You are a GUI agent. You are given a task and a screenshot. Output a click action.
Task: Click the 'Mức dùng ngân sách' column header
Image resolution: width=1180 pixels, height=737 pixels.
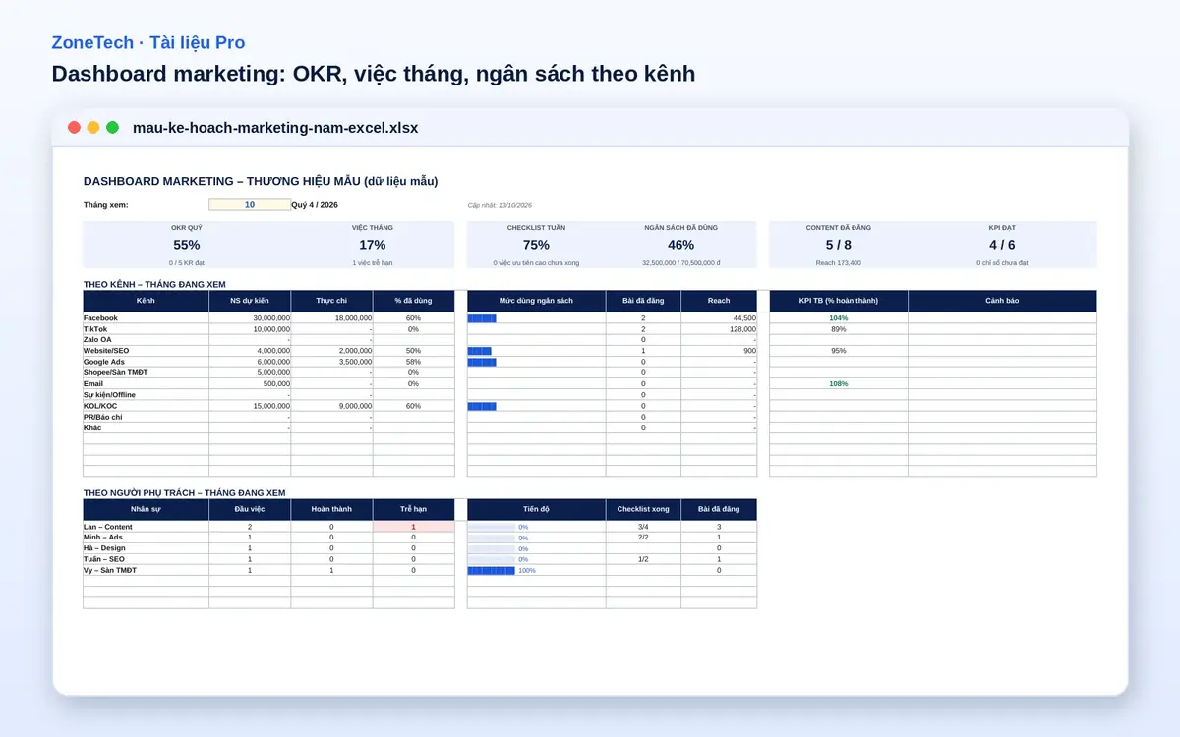coord(536,301)
